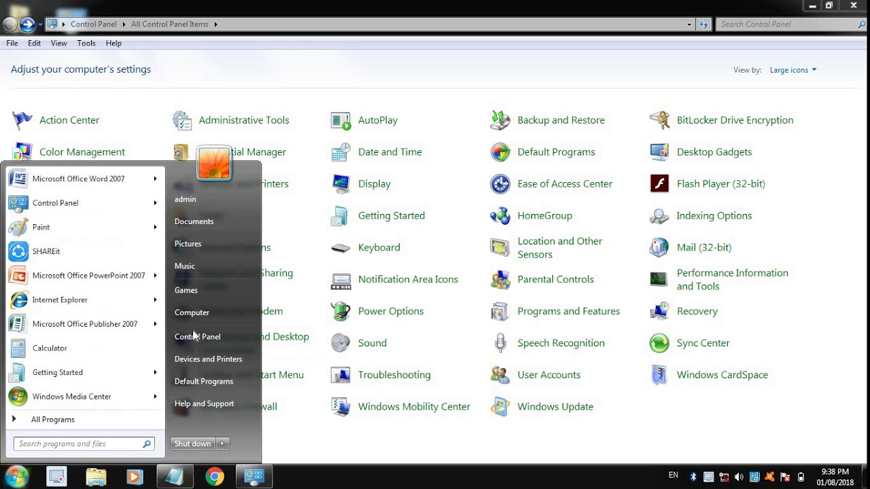Expand the Microsoft Office Word 2007 jump list arrow
Image resolution: width=870 pixels, height=489 pixels.
click(155, 179)
